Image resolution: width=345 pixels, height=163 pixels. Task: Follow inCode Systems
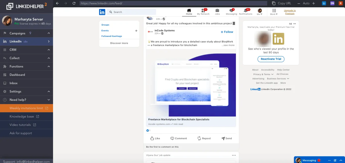tap(227, 32)
